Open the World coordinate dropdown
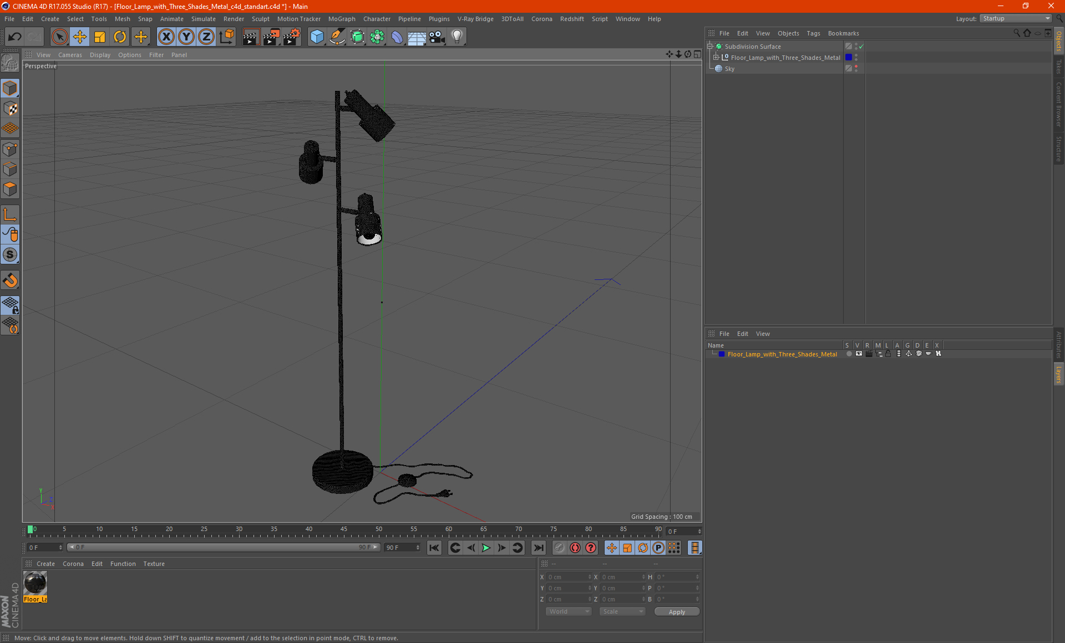 pyautogui.click(x=569, y=611)
